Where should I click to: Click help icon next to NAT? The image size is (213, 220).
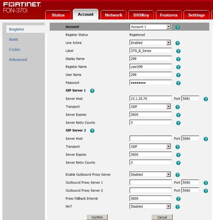(x=177, y=207)
